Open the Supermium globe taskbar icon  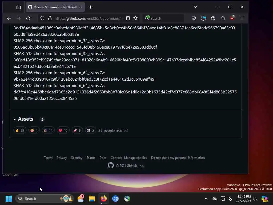[127, 199]
